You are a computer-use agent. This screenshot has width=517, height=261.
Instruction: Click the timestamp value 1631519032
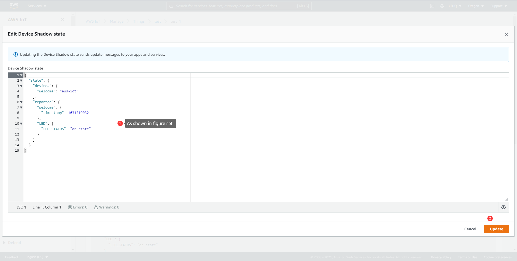[x=78, y=113]
